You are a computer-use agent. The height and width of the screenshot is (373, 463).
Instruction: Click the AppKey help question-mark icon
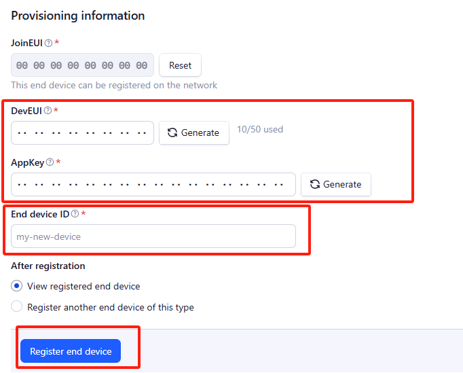click(x=50, y=162)
